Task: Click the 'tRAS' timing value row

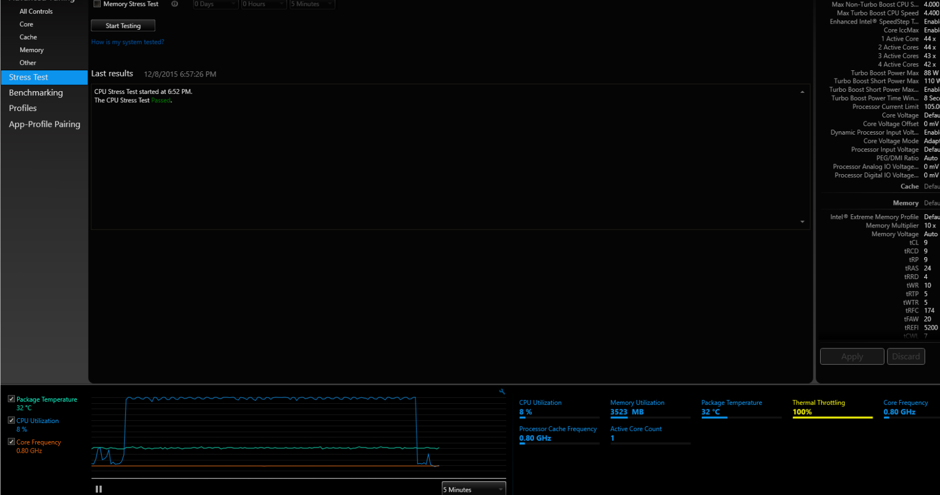Action: [x=918, y=269]
